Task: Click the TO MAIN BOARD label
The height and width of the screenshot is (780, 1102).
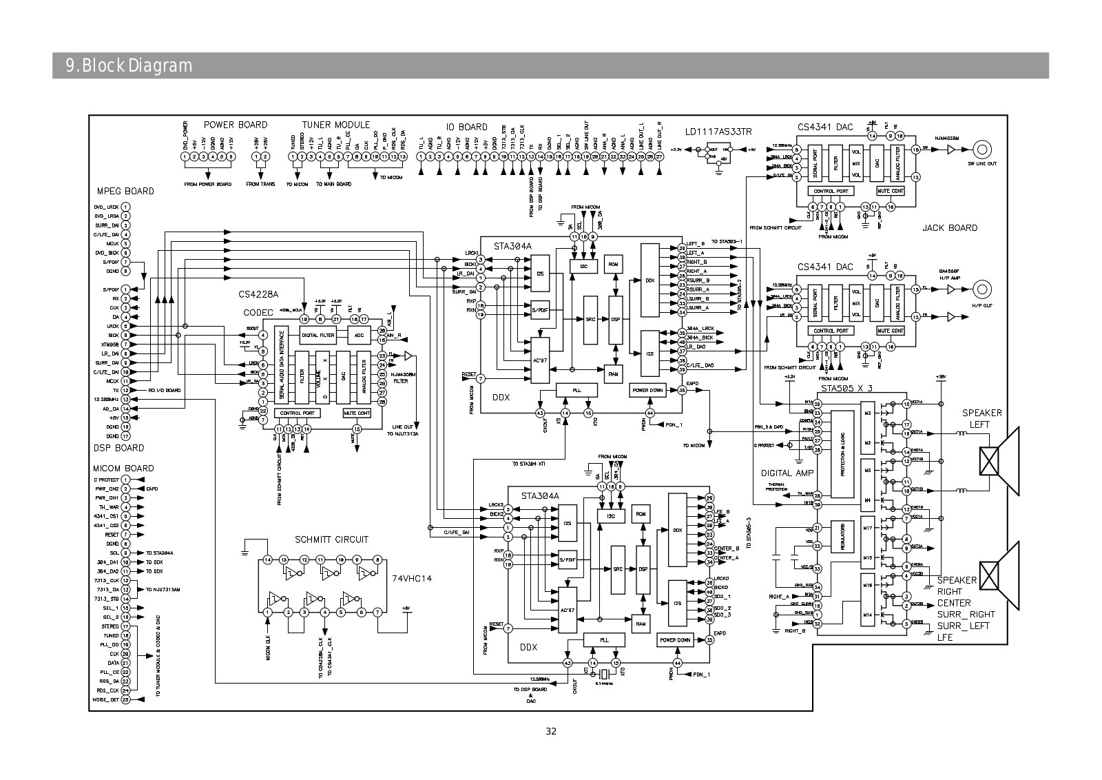Action: (x=333, y=184)
